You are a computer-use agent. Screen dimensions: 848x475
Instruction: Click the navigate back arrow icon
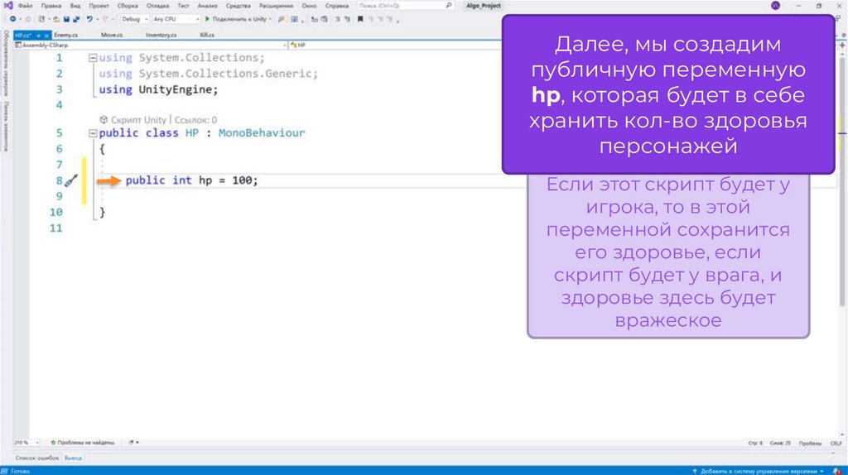(x=12, y=18)
